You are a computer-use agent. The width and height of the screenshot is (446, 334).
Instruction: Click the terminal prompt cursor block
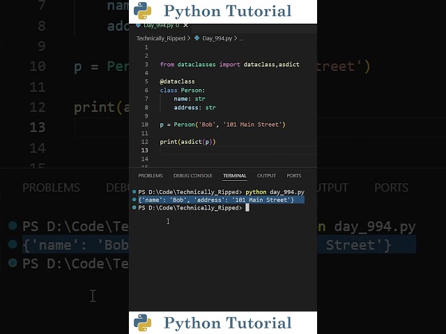pyautogui.click(x=247, y=208)
